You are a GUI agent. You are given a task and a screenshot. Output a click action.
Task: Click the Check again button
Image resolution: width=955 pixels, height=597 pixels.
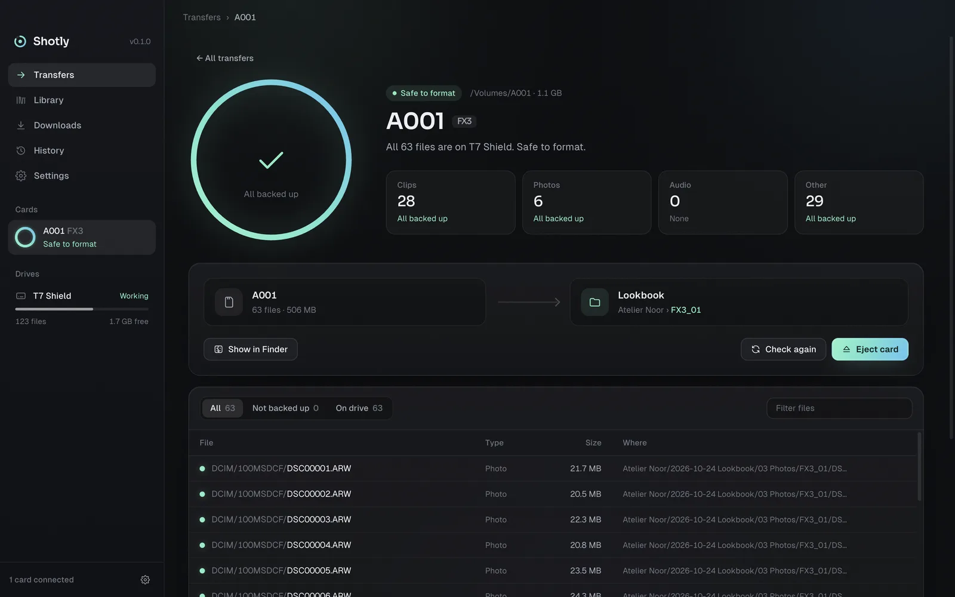[x=783, y=349]
